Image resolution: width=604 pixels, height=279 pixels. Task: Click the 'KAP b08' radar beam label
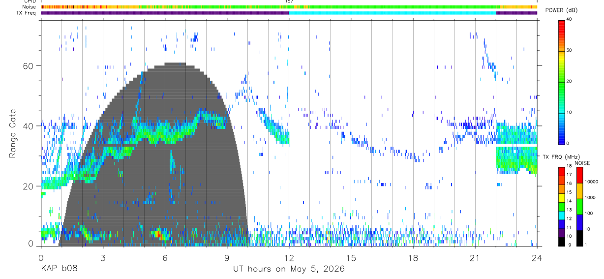[x=59, y=269]
